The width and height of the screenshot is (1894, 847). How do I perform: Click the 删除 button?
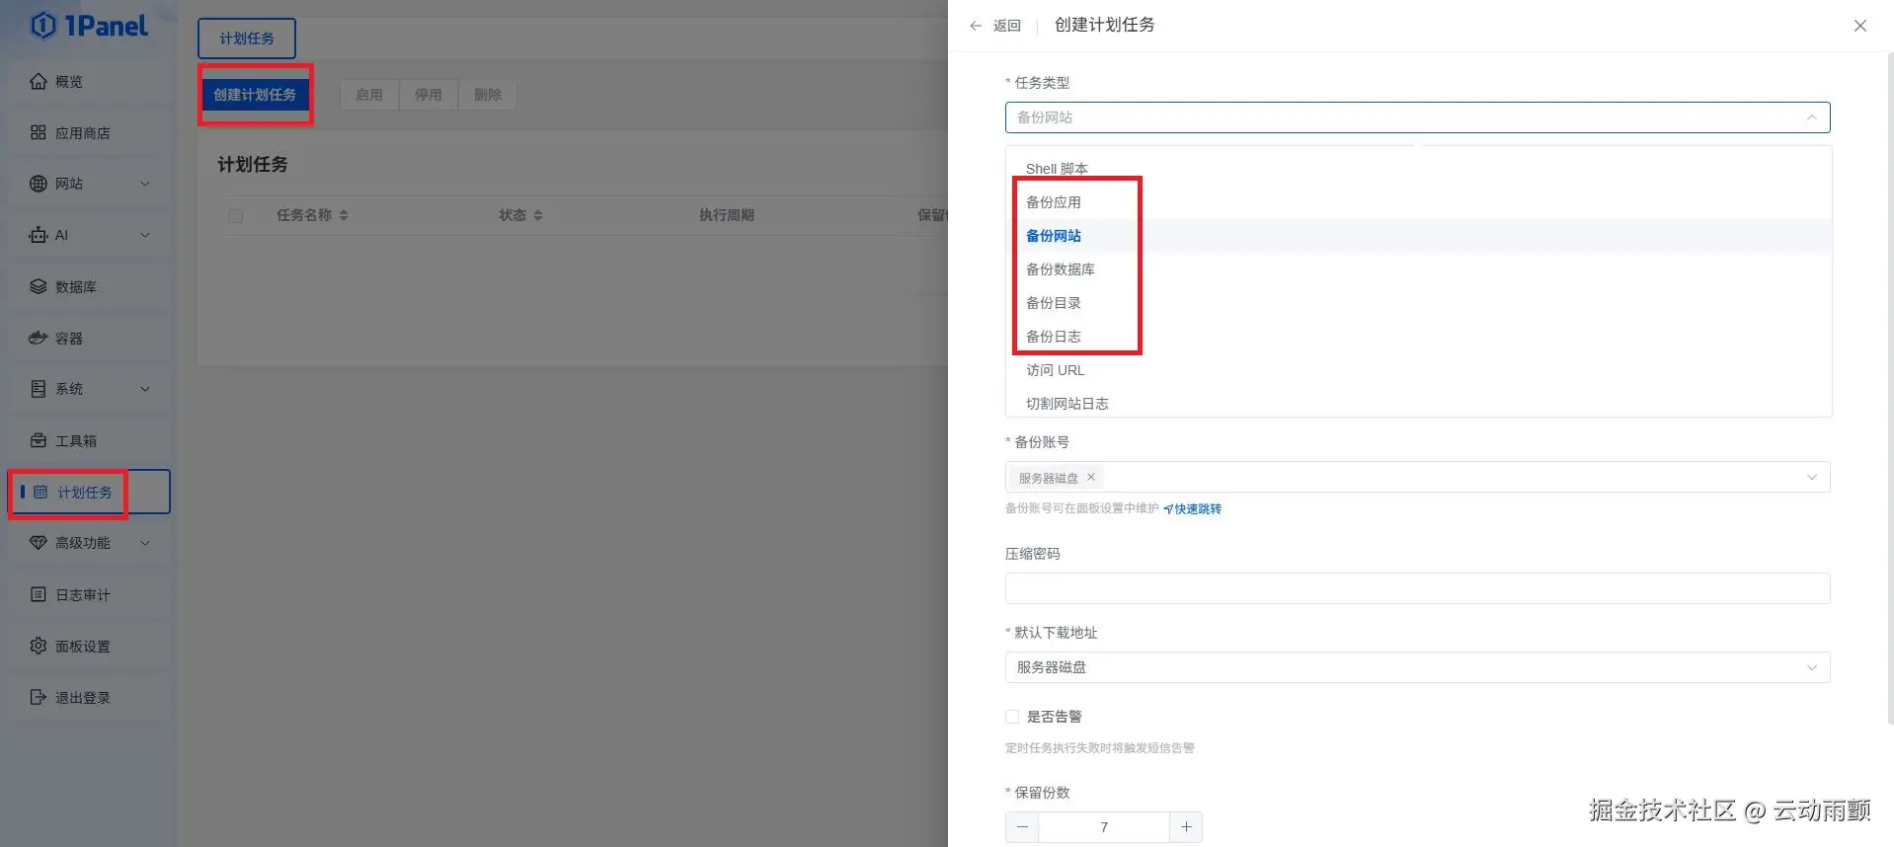tap(488, 95)
